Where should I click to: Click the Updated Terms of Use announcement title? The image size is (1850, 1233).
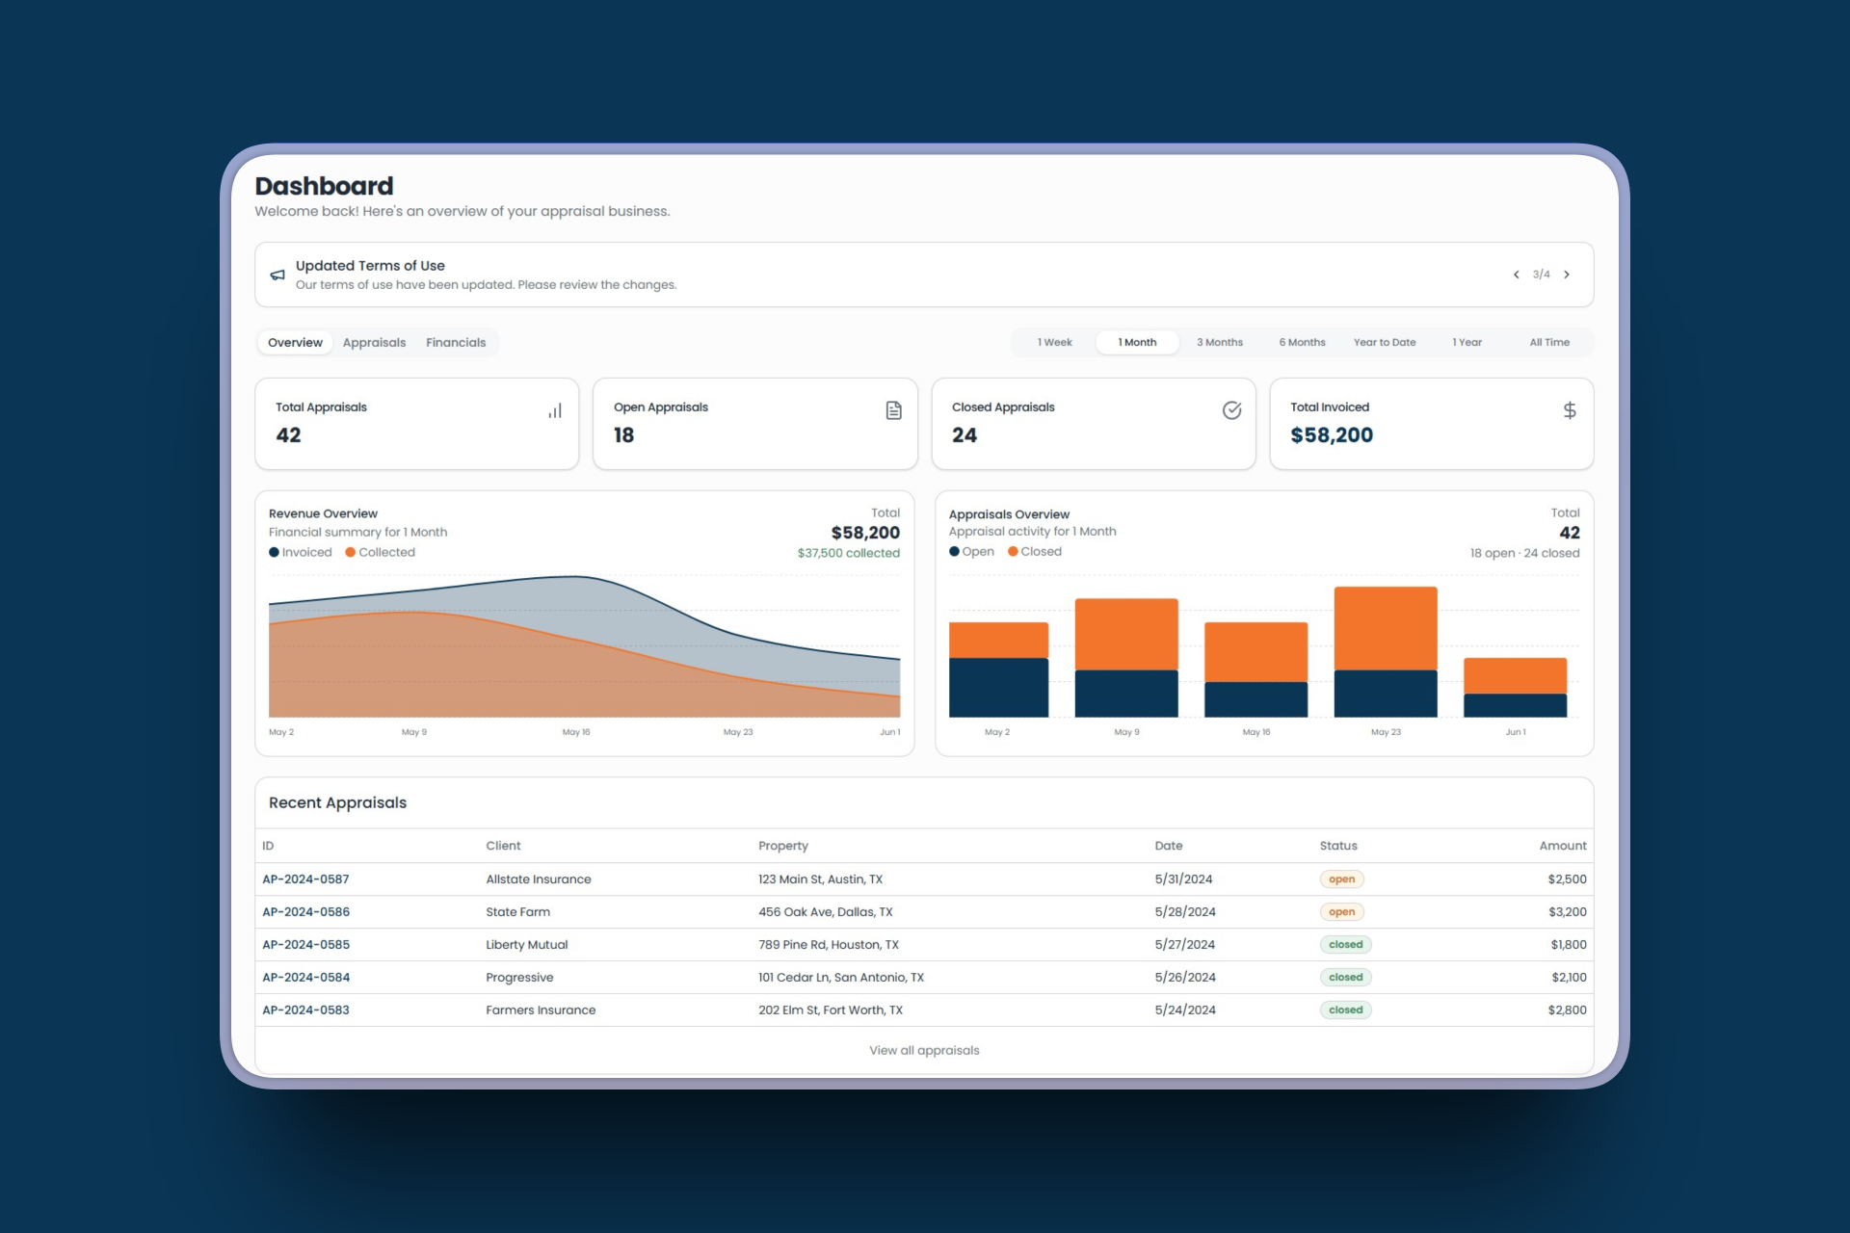point(370,265)
